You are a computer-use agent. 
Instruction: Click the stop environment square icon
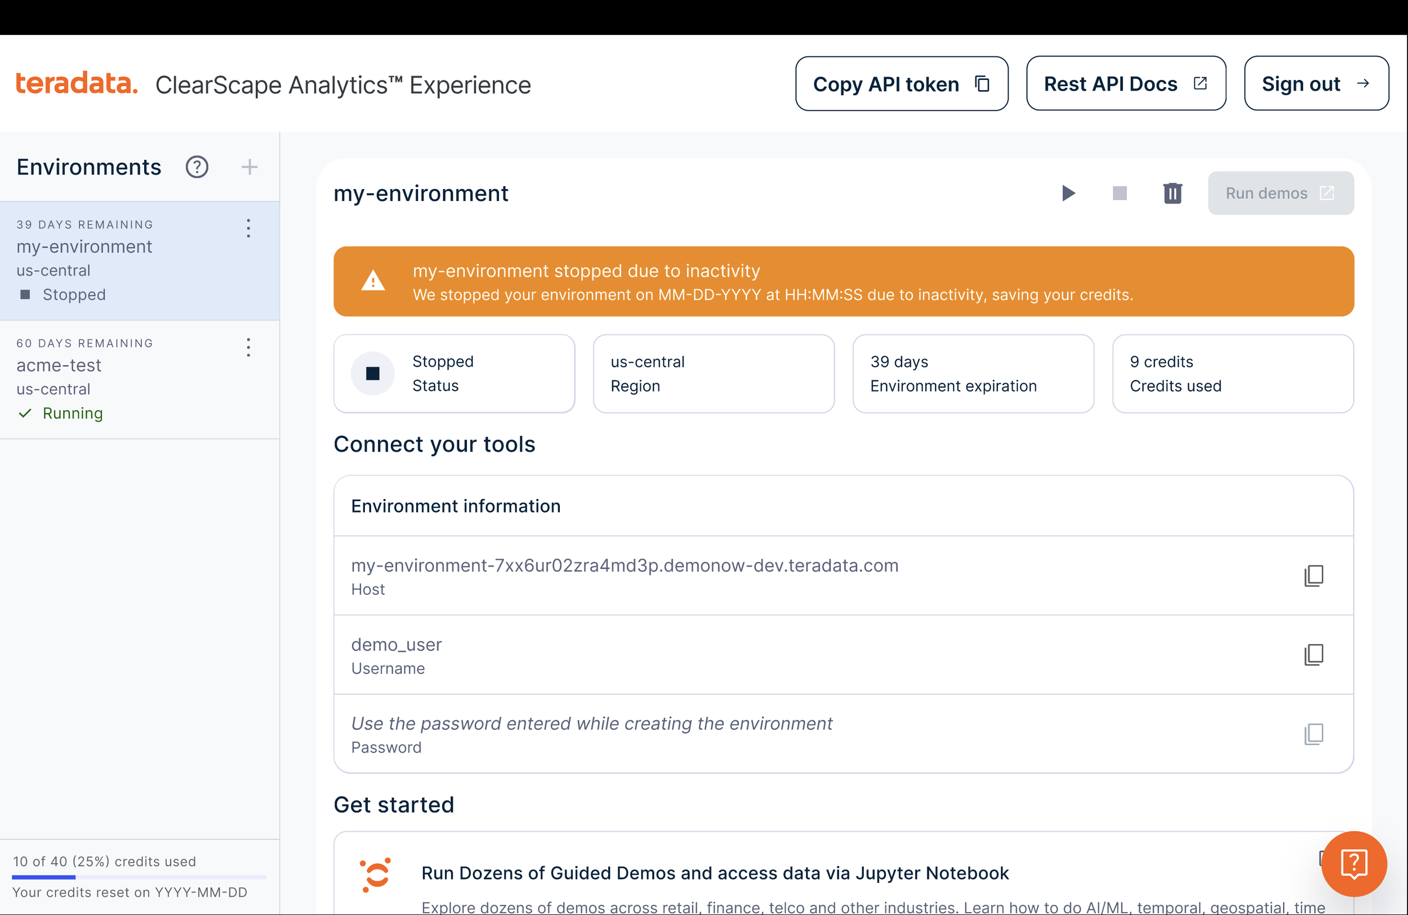pos(1120,193)
